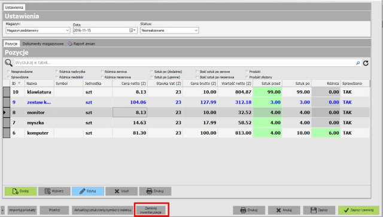Sort by Wartość netto (Z) column header

point(235,84)
